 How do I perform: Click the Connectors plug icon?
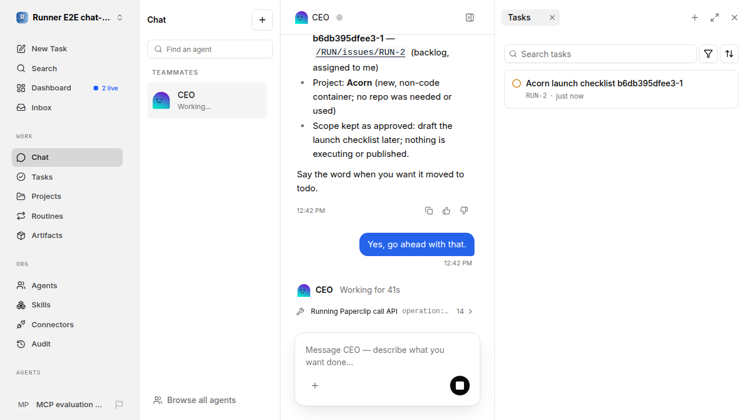pos(21,324)
